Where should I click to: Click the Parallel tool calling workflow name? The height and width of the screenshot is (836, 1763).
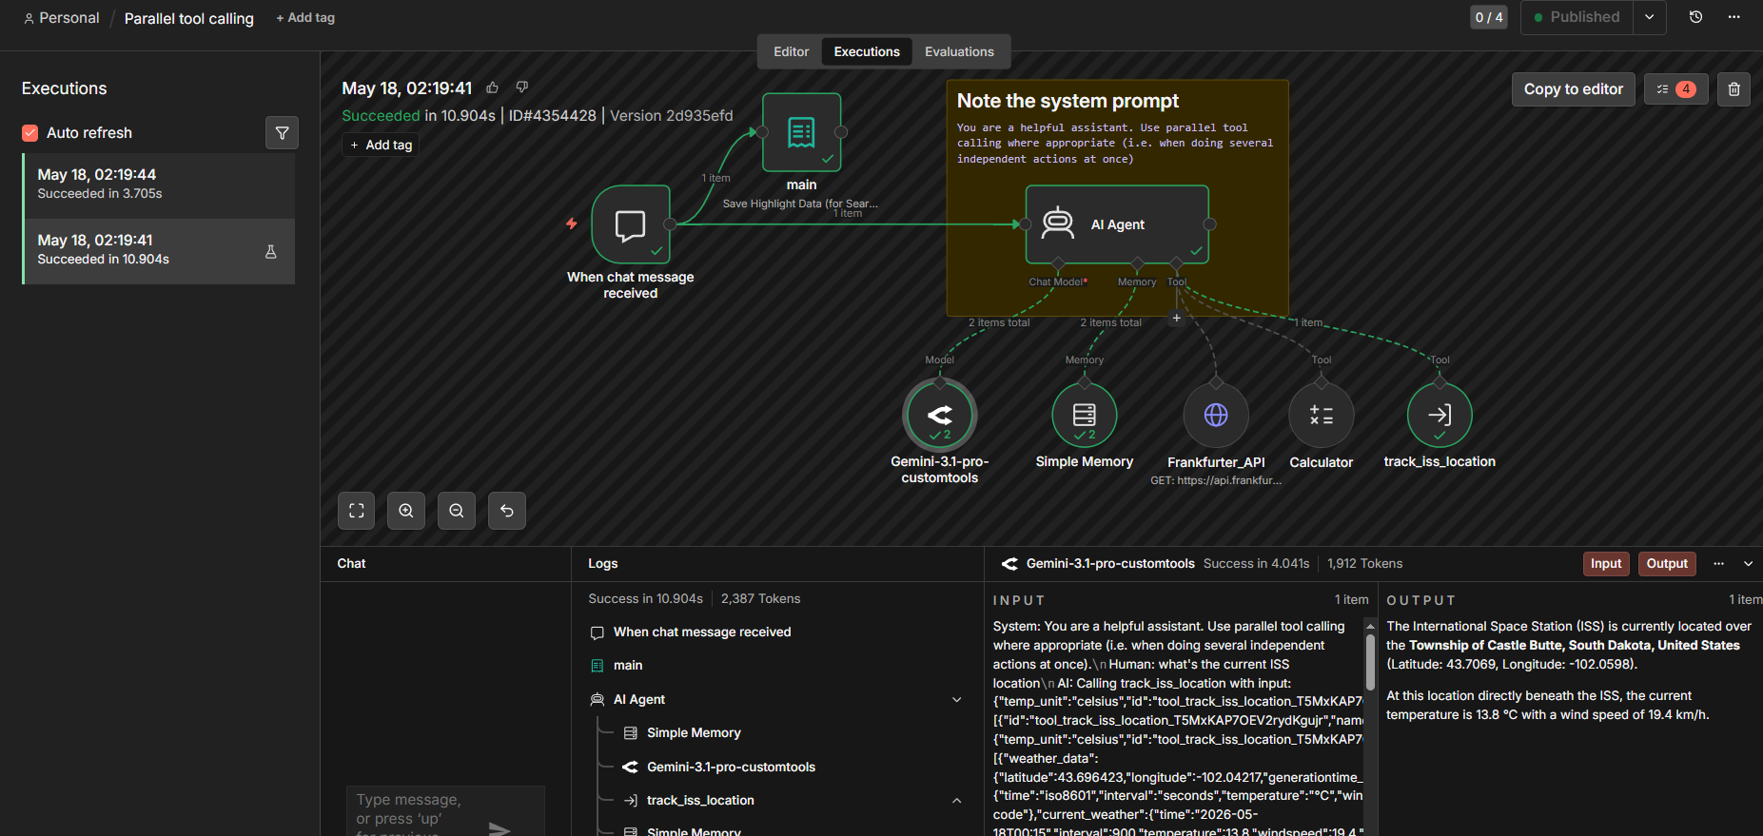(189, 19)
